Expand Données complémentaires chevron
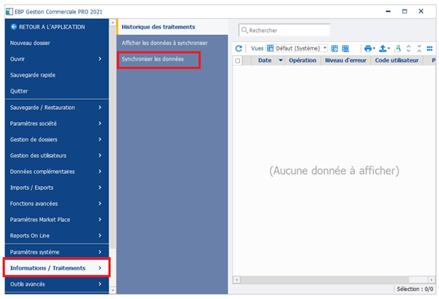Image resolution: width=439 pixels, height=299 pixels. click(100, 172)
